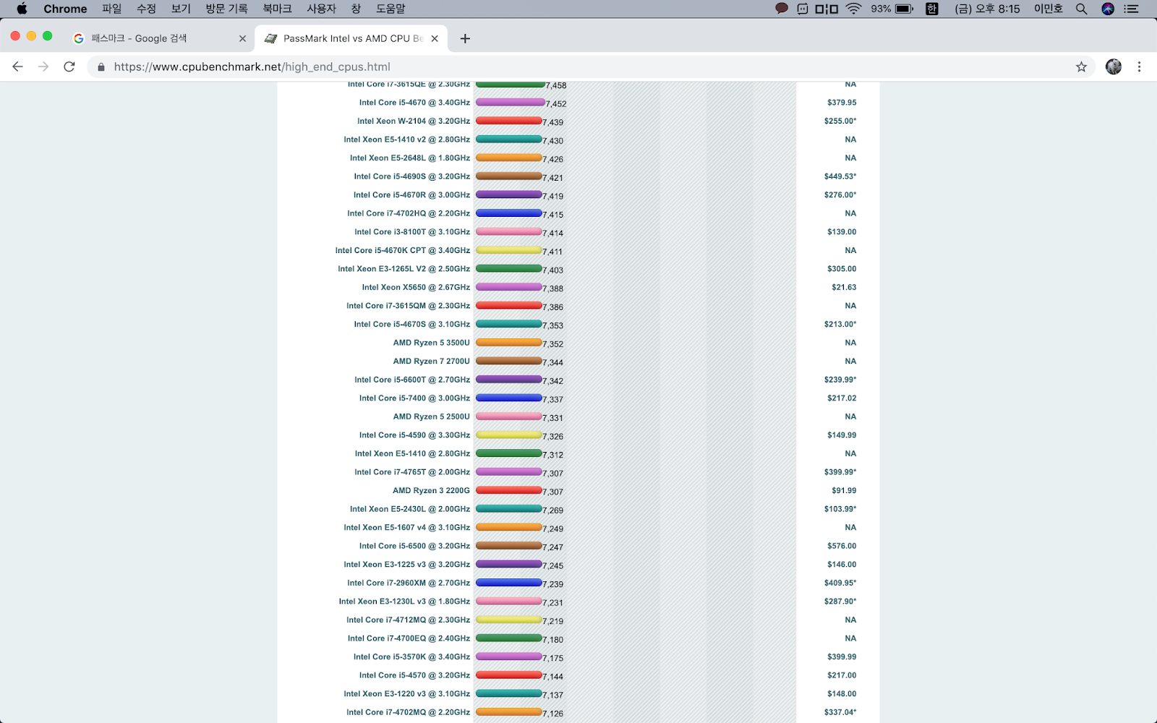Image resolution: width=1157 pixels, height=723 pixels.
Task: Go forward one page
Action: (x=43, y=67)
